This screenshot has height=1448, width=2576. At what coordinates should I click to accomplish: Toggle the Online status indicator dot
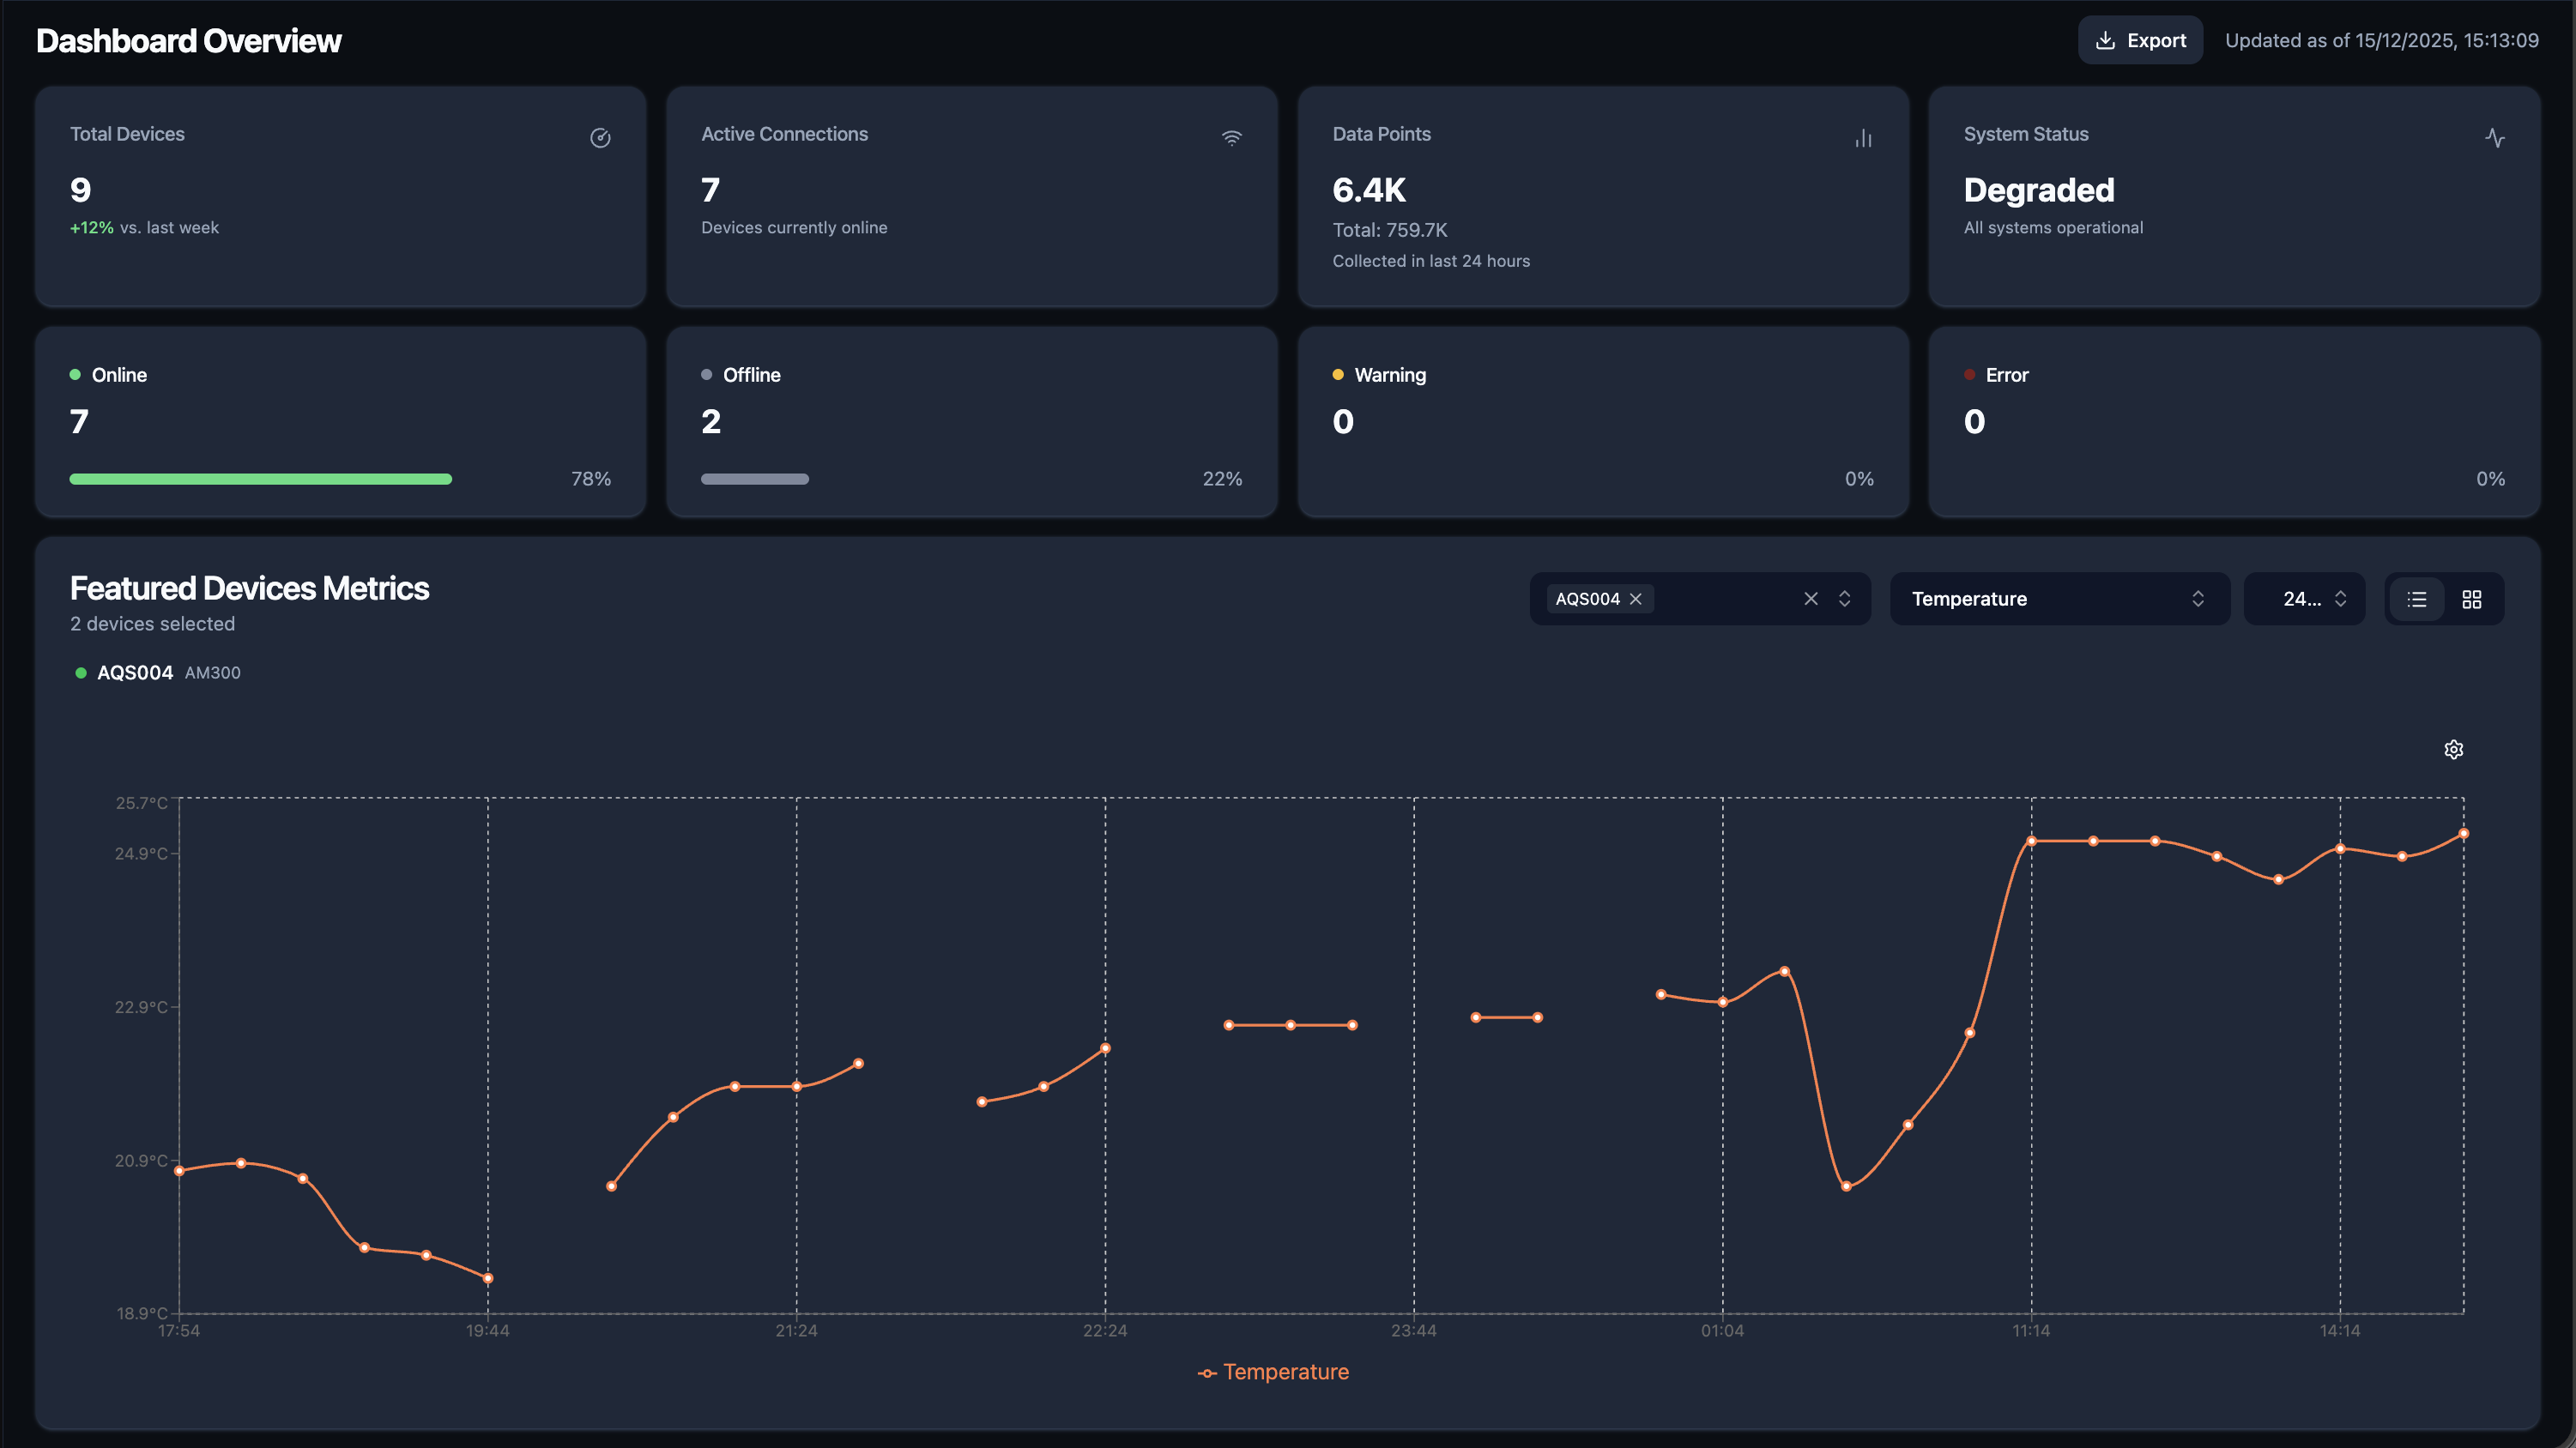[75, 373]
